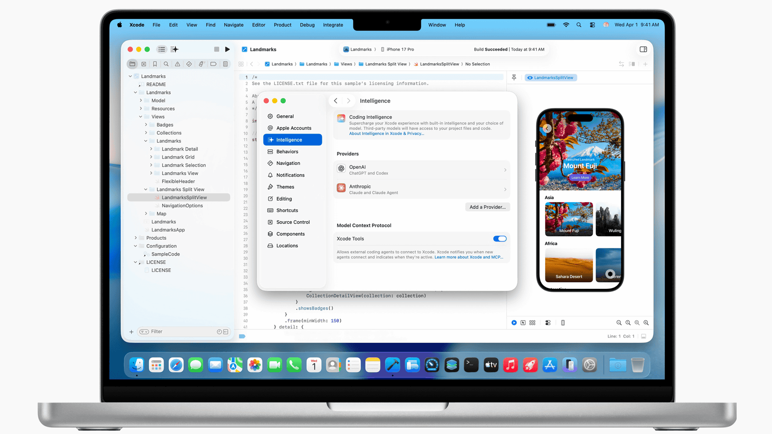The width and height of the screenshot is (772, 434).
Task: Open the Product menu
Action: click(282, 25)
